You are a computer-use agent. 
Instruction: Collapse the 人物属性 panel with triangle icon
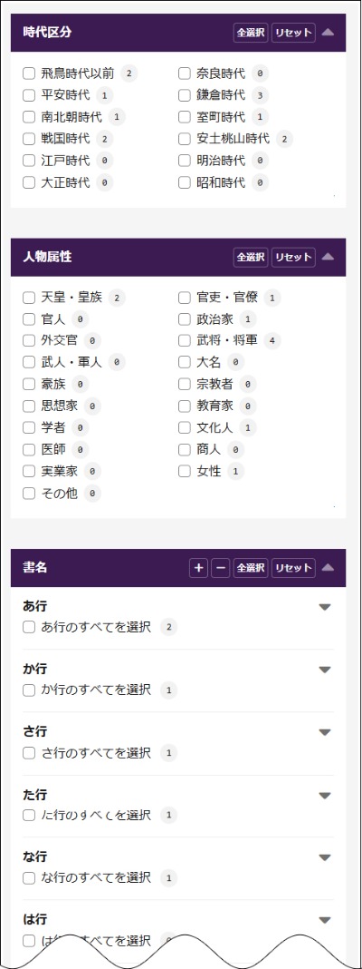(x=329, y=257)
